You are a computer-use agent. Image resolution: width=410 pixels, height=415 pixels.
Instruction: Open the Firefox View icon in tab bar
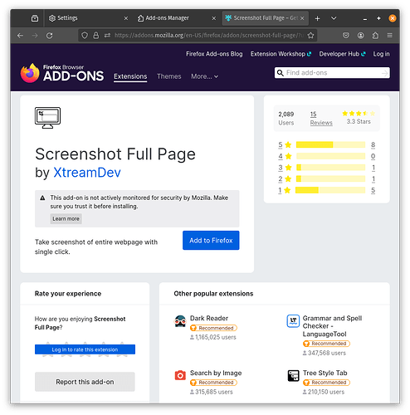click(x=35, y=18)
